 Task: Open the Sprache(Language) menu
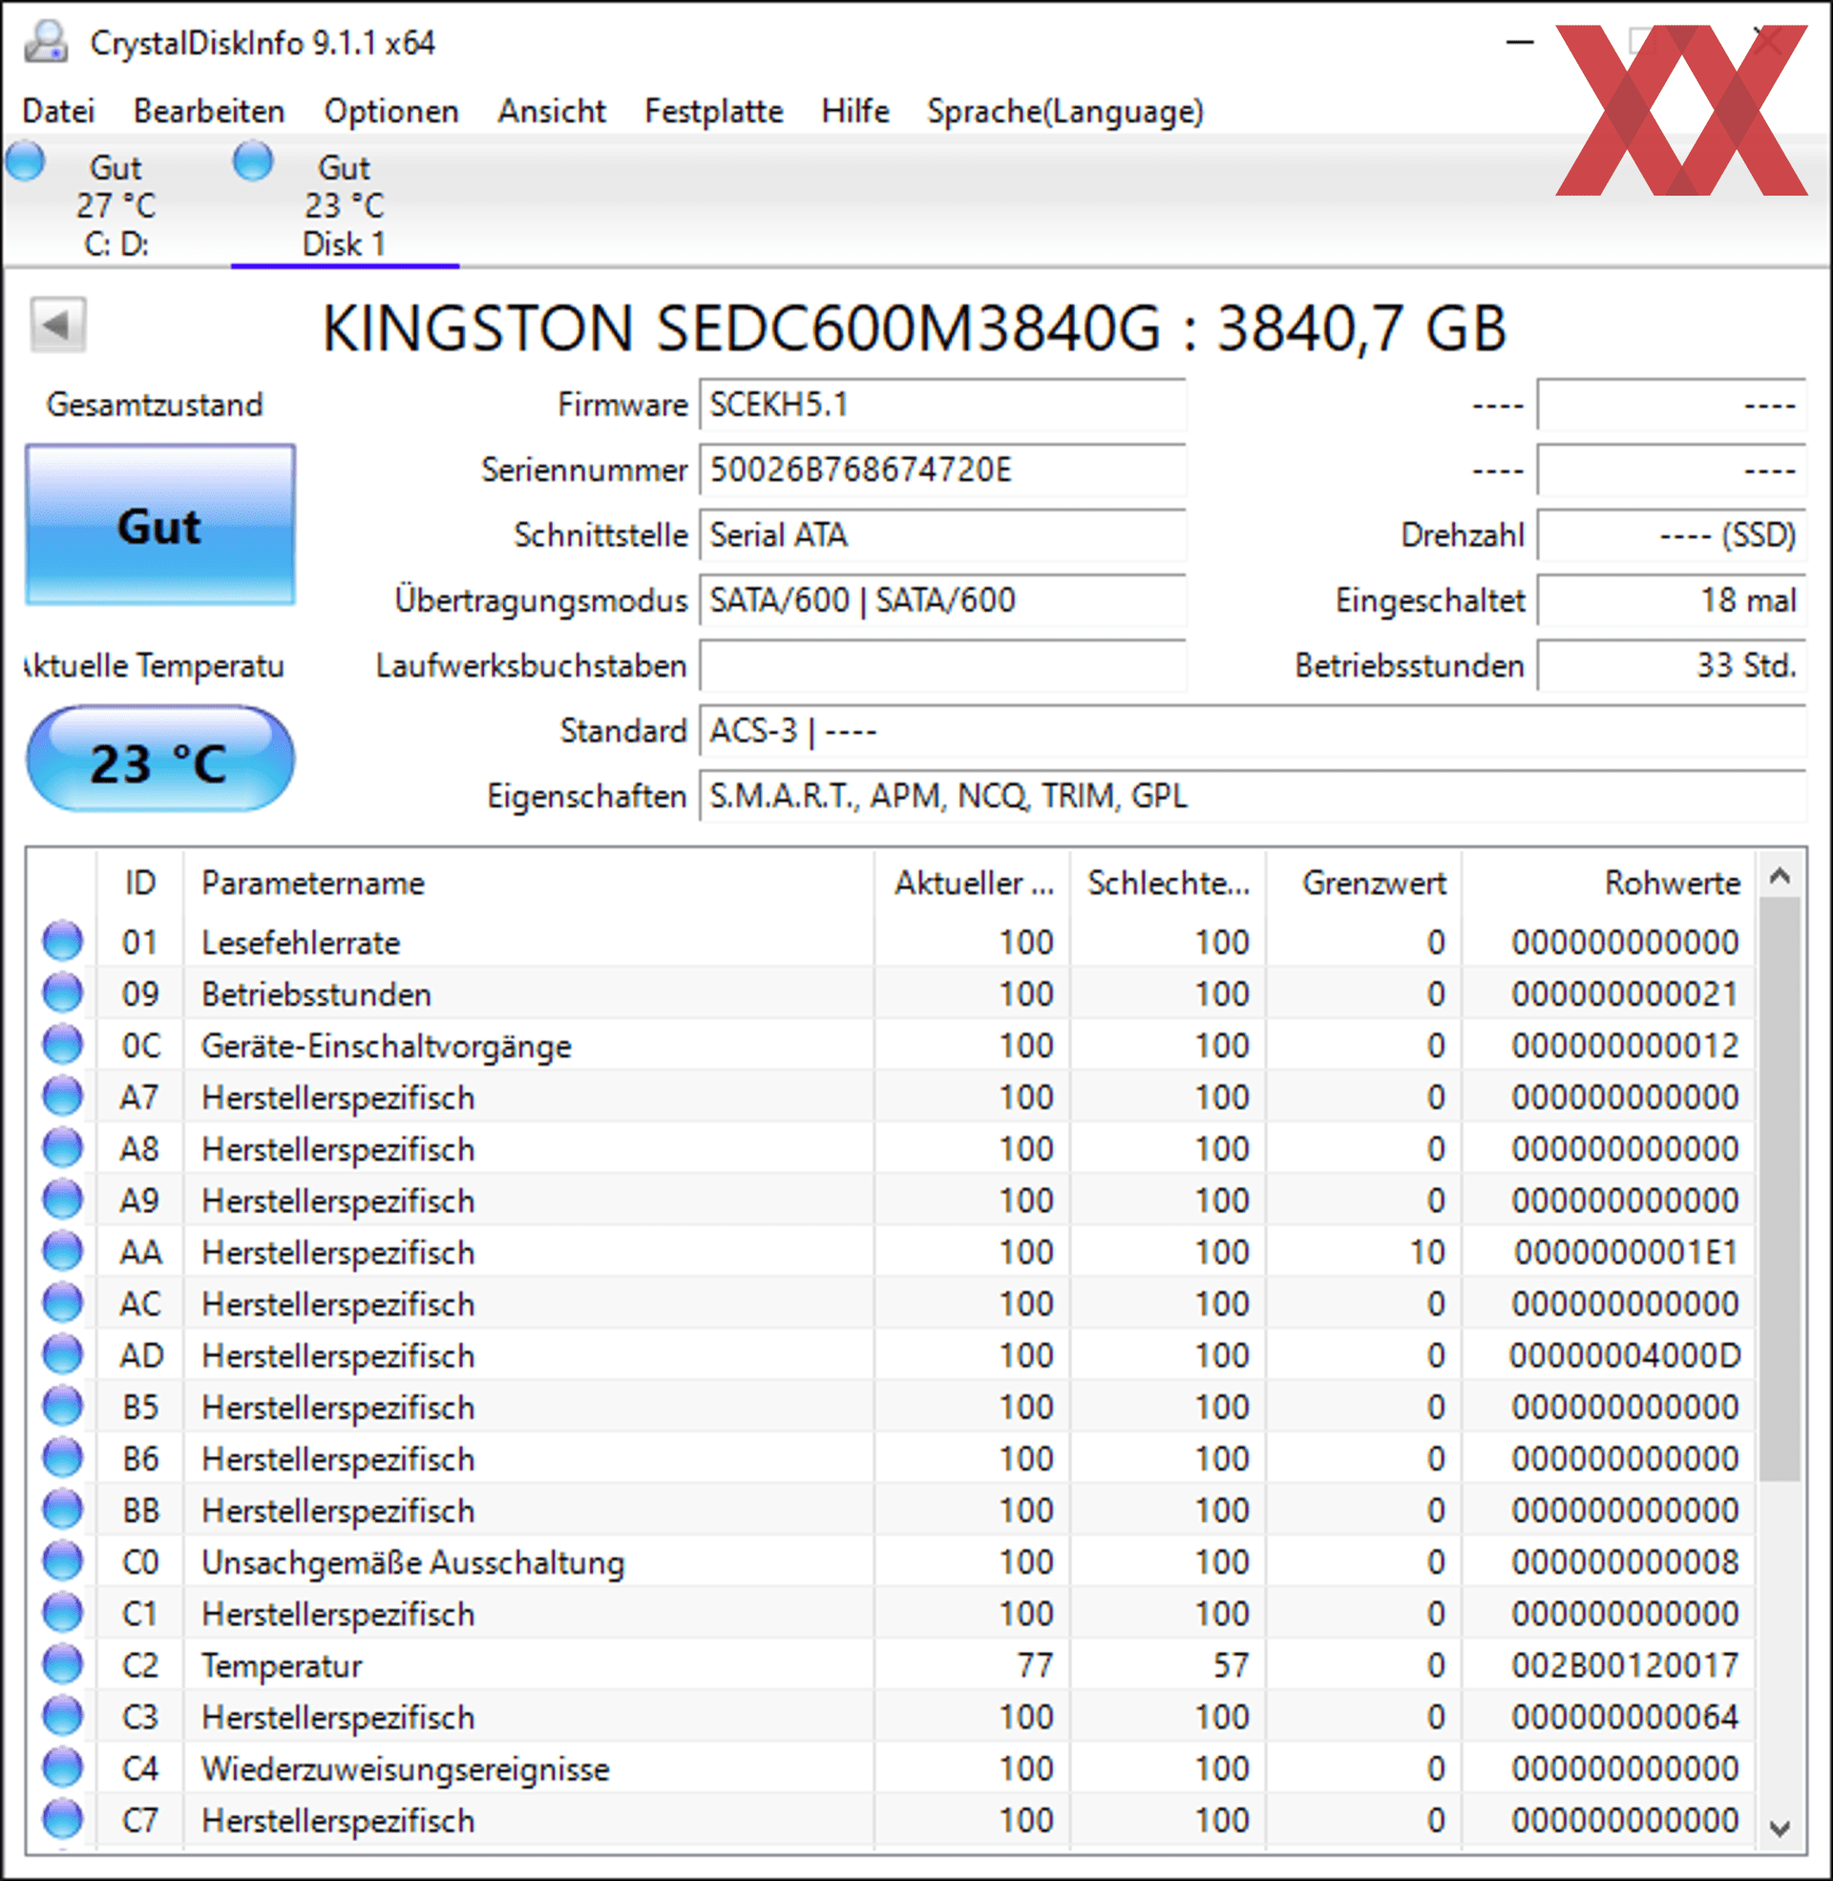pyautogui.click(x=1064, y=112)
